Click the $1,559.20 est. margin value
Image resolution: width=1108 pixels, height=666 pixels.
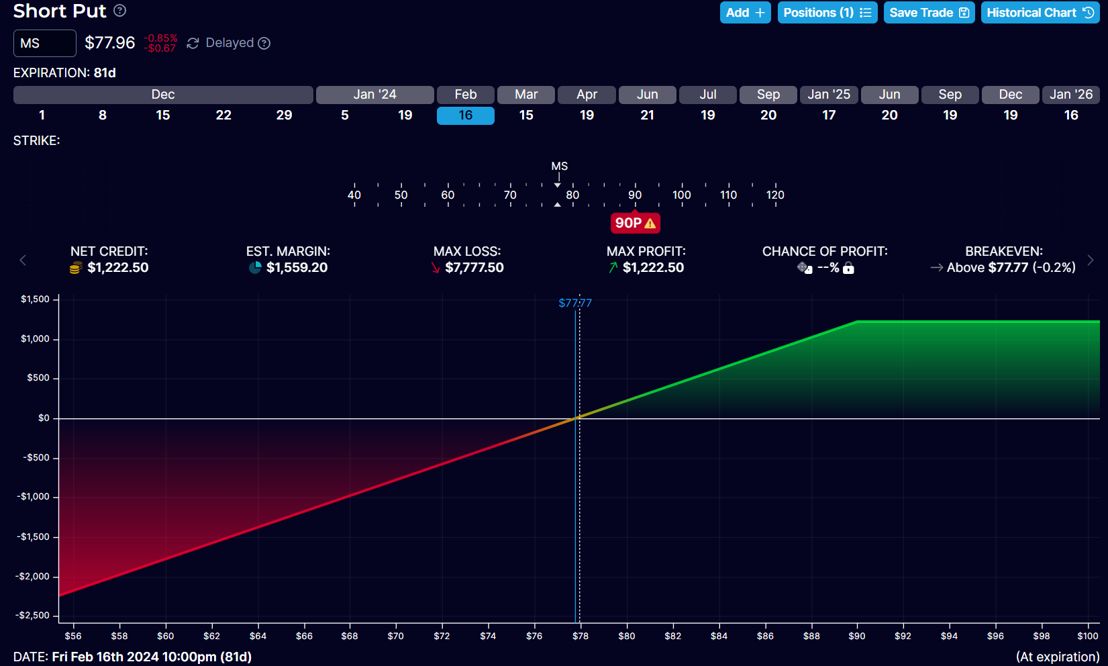297,268
